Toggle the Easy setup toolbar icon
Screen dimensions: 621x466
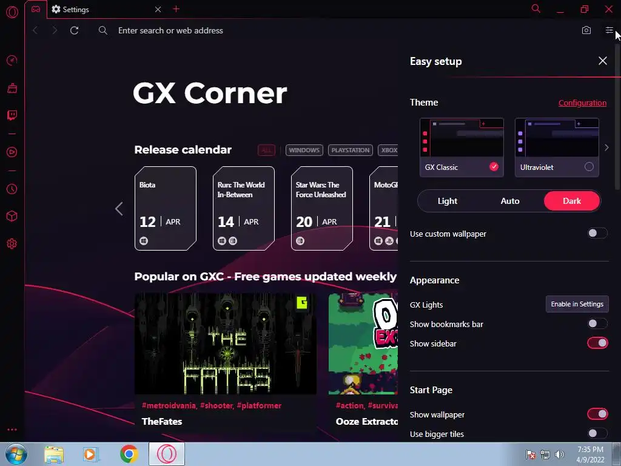(x=609, y=30)
